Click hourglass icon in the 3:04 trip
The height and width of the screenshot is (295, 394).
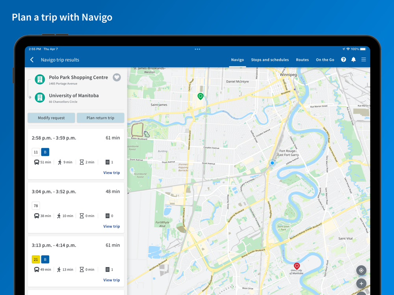82,216
